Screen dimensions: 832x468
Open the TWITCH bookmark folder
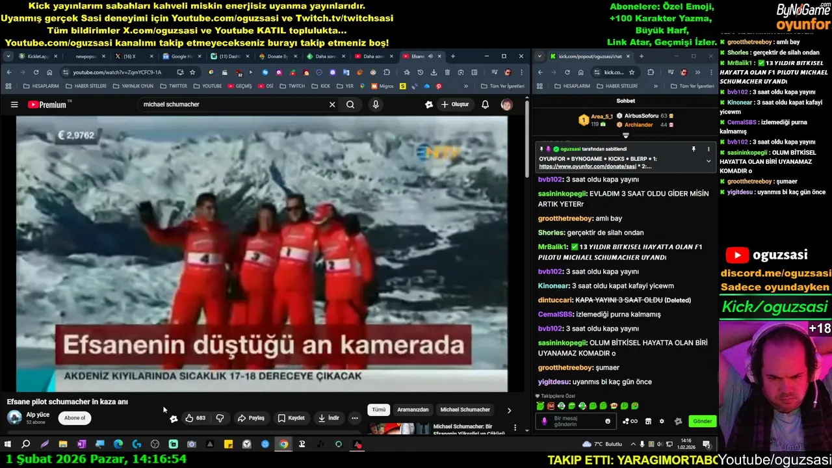pos(292,86)
